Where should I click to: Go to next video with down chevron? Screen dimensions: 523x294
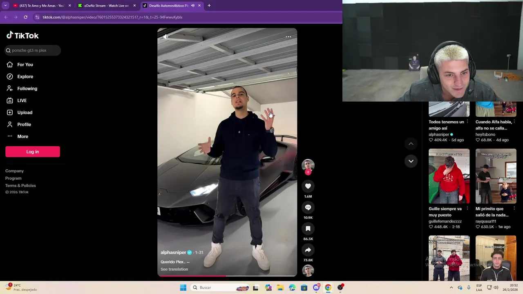coord(411,161)
